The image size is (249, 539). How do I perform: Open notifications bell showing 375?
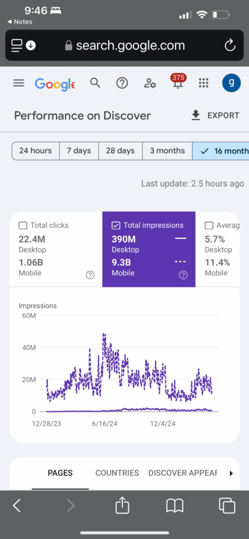coord(178,81)
